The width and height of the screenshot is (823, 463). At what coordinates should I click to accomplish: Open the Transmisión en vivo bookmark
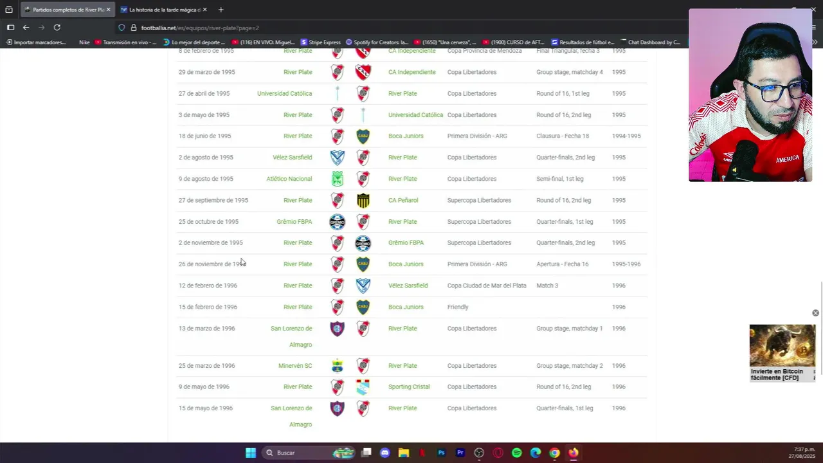(125, 42)
